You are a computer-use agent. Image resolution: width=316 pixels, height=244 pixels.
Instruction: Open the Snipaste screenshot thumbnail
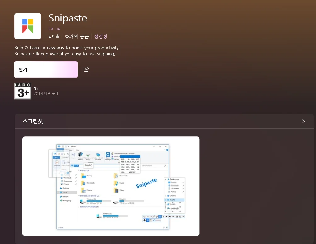(111, 186)
